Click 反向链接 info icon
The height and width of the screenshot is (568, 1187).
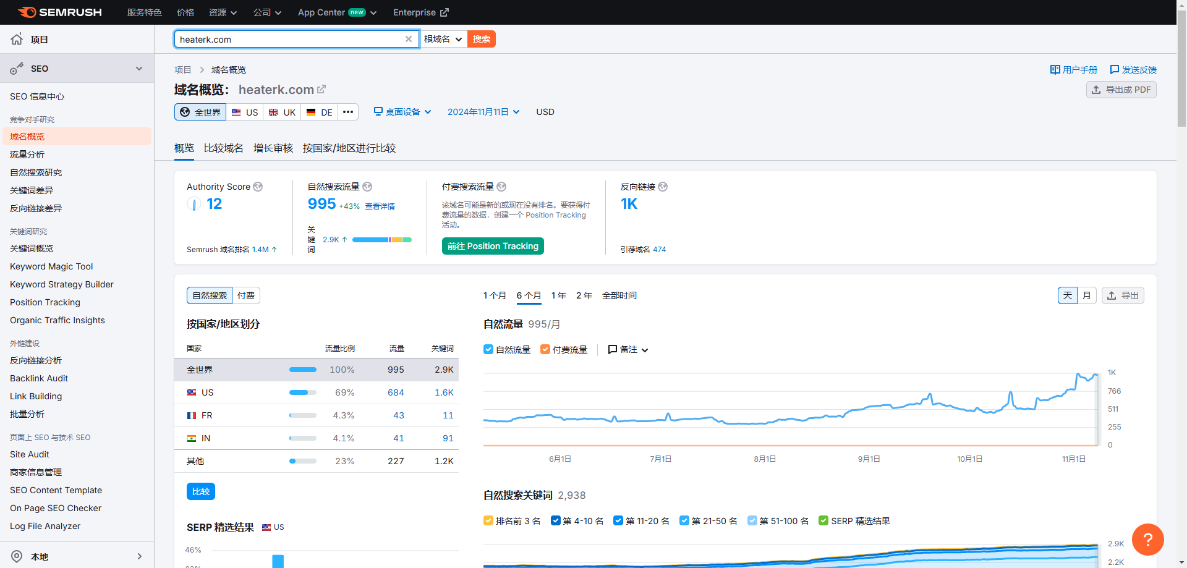pyautogui.click(x=663, y=187)
